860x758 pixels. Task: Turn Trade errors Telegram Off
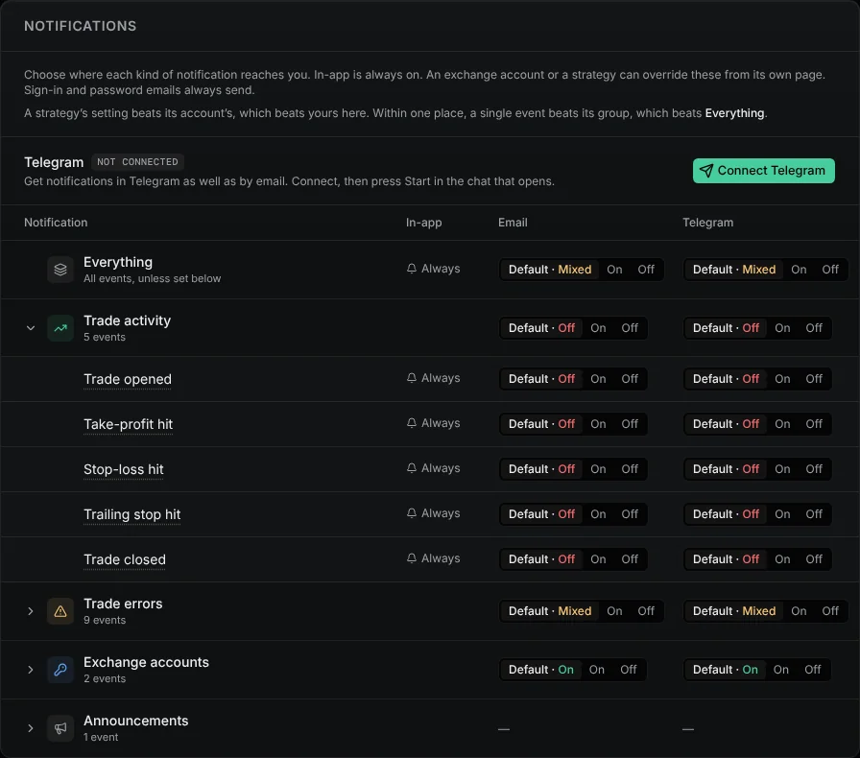[830, 611]
